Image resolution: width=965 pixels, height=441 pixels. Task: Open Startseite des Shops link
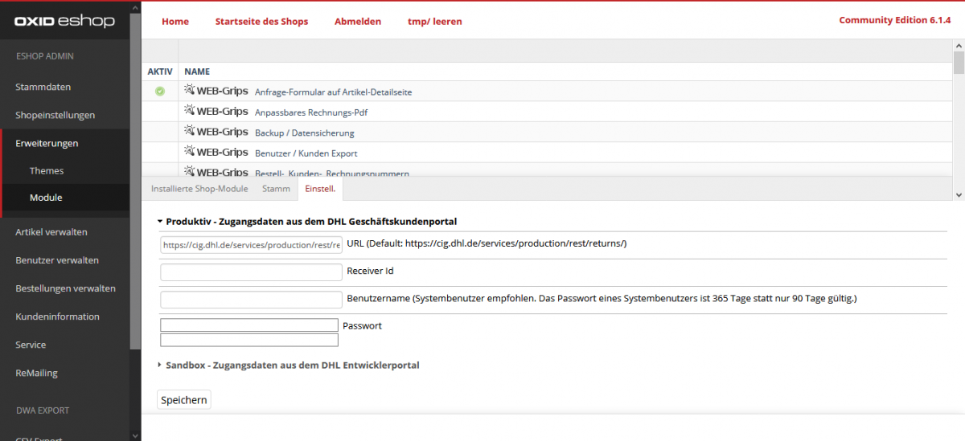[261, 21]
